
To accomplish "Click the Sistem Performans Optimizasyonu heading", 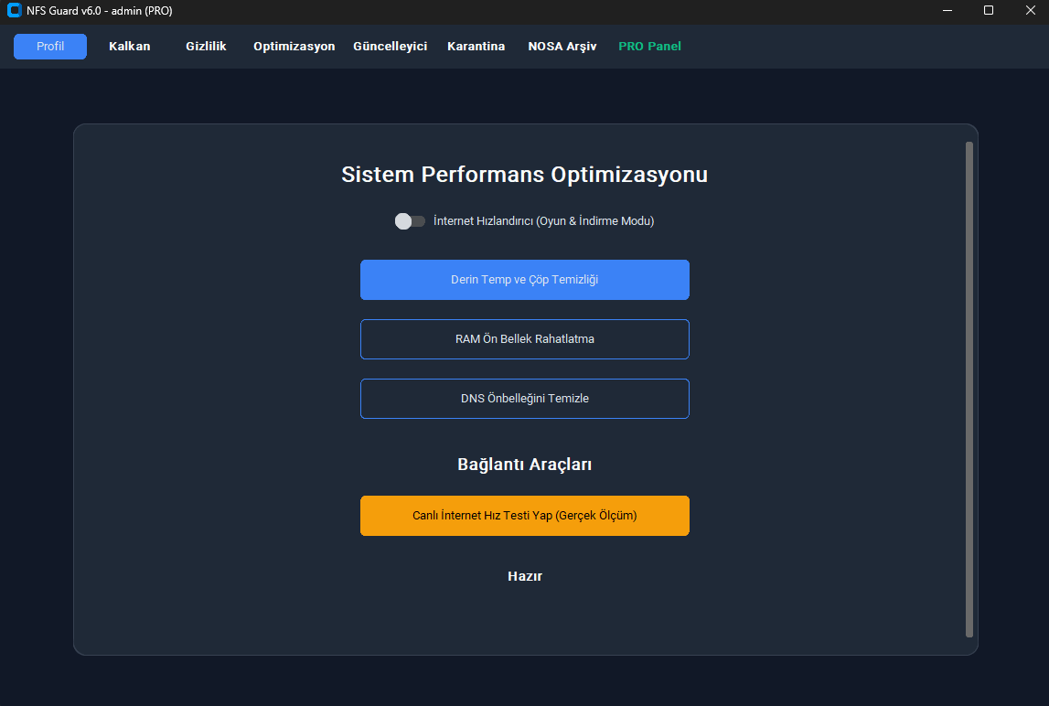I will tap(525, 174).
